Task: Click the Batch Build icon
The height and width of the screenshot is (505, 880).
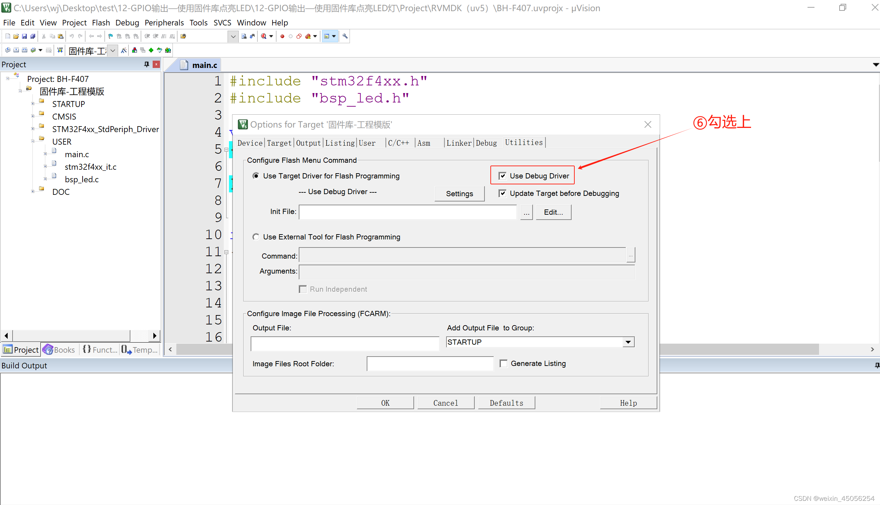Action: pos(33,50)
